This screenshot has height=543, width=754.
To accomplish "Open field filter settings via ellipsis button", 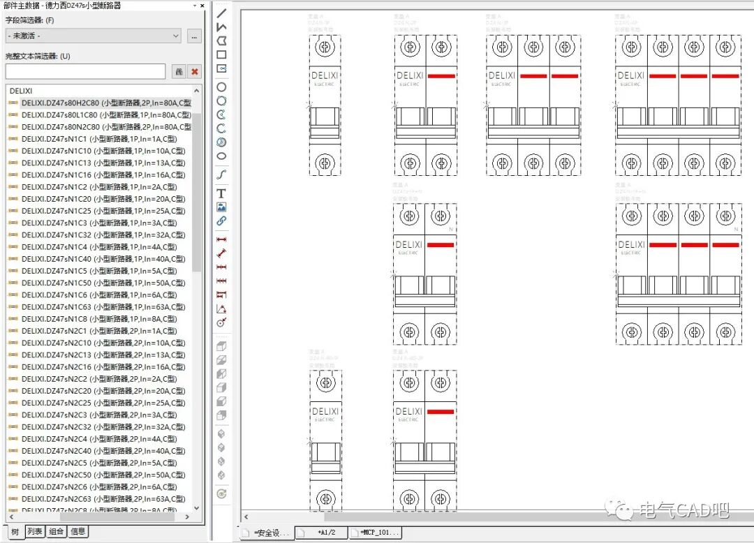I will click(x=194, y=36).
